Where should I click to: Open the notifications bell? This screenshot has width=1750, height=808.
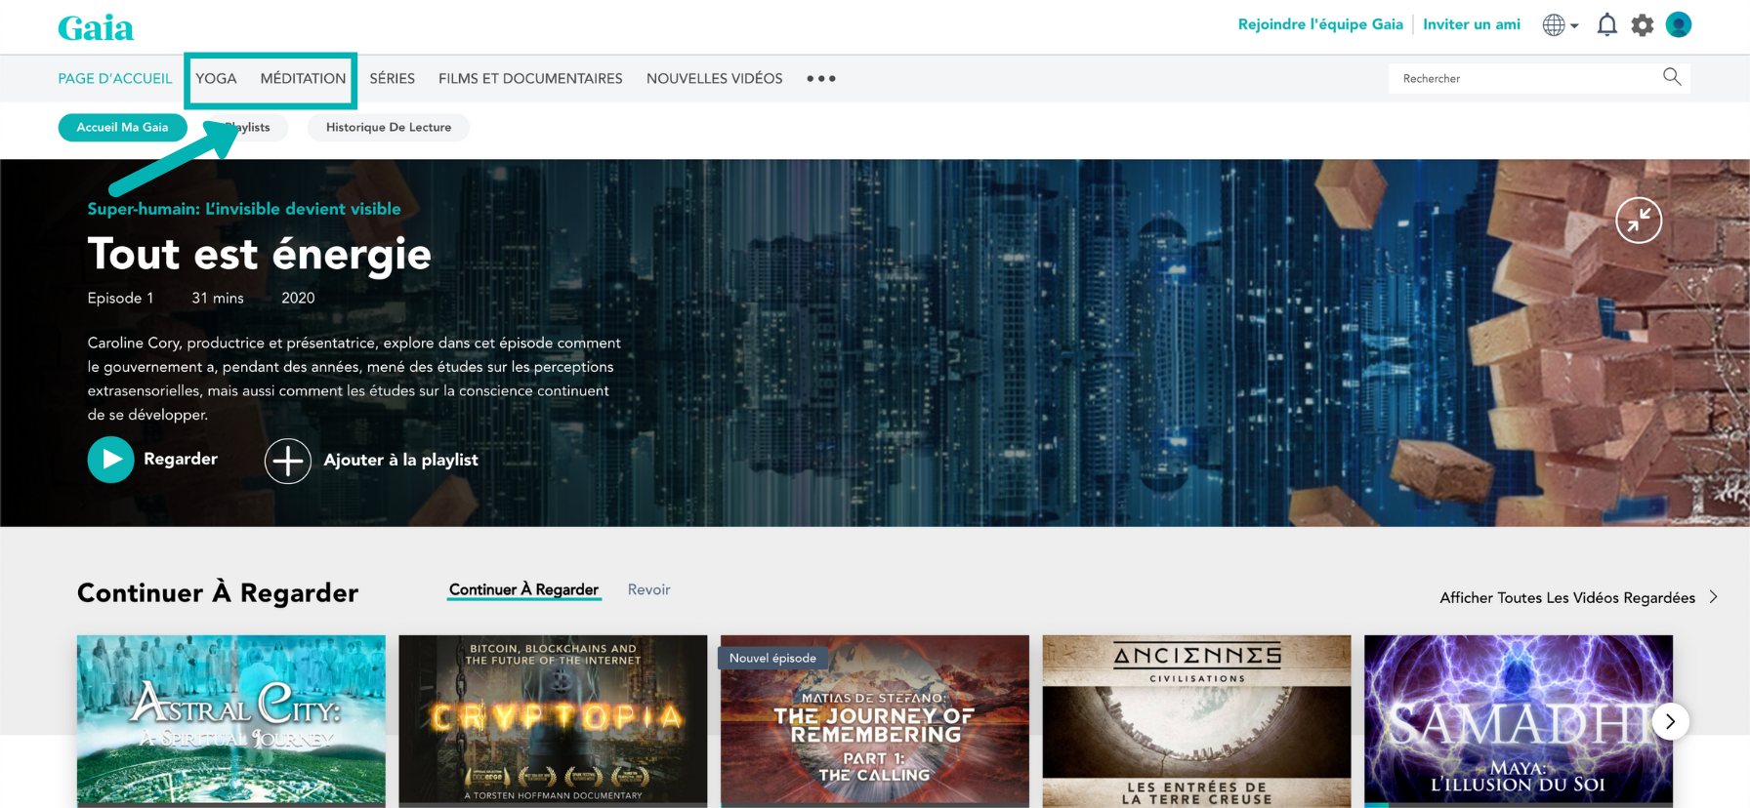(x=1606, y=25)
